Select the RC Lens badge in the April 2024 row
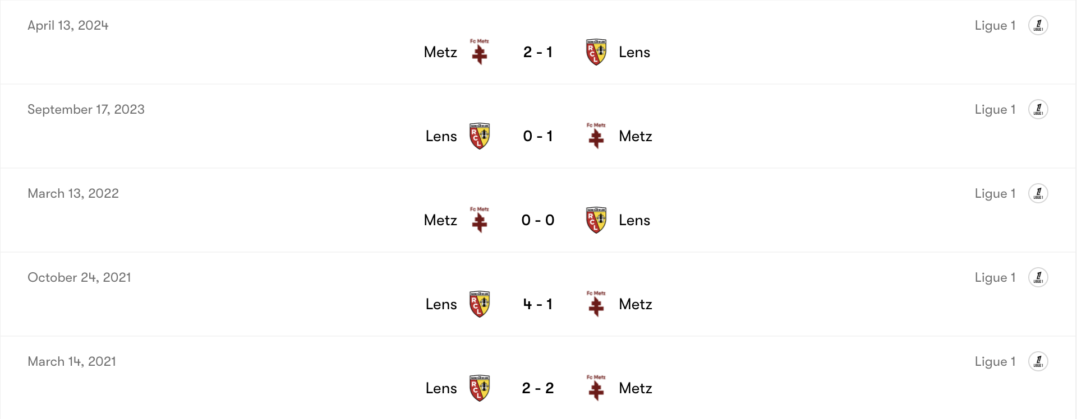The width and height of the screenshot is (1077, 419). coord(596,51)
